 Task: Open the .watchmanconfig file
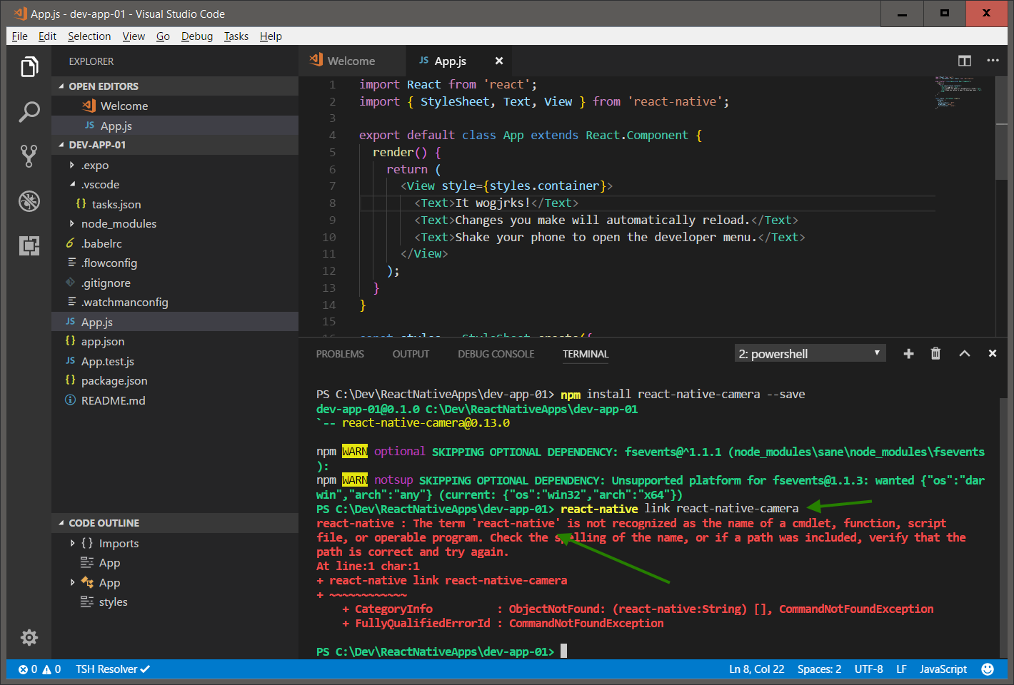click(x=175, y=302)
